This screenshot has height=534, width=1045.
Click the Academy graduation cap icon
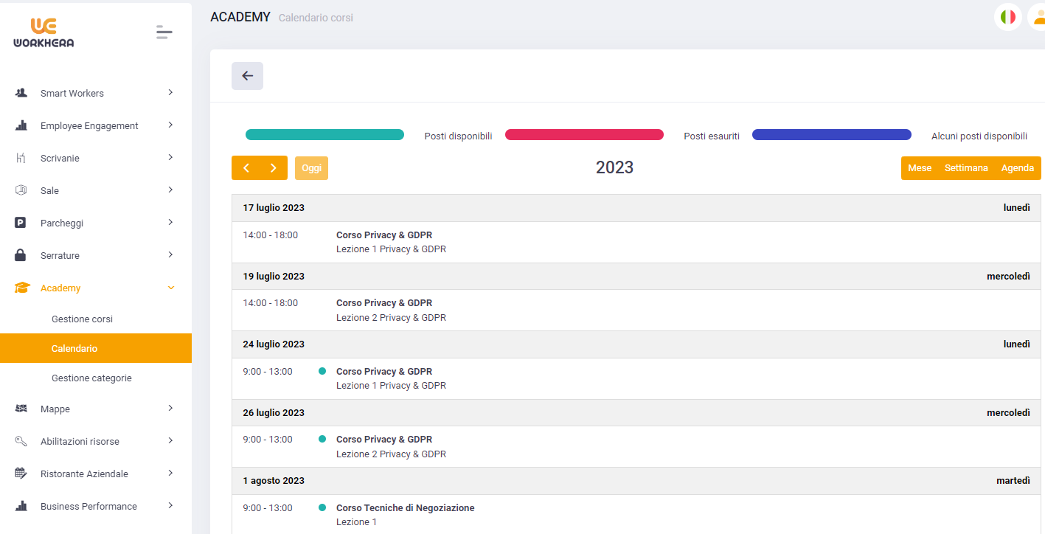pos(22,288)
